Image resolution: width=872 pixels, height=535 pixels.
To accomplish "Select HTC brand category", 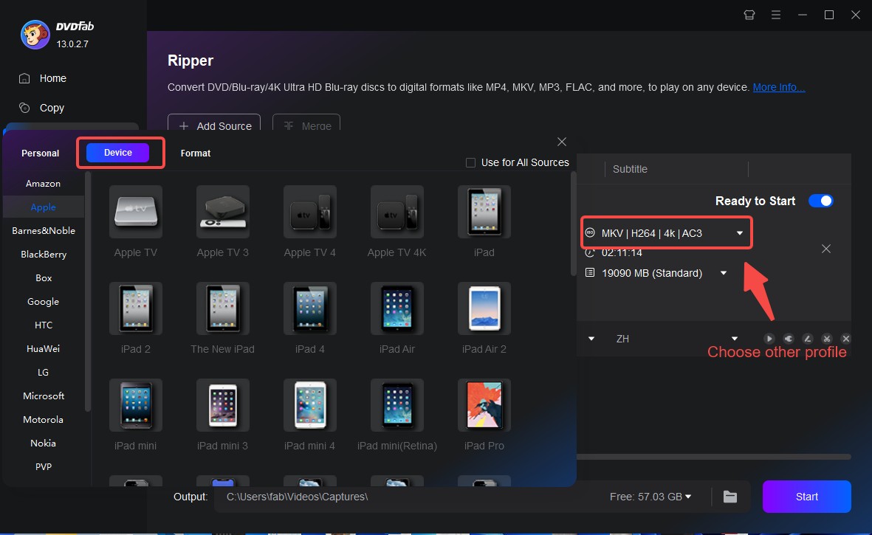I will pos(44,325).
